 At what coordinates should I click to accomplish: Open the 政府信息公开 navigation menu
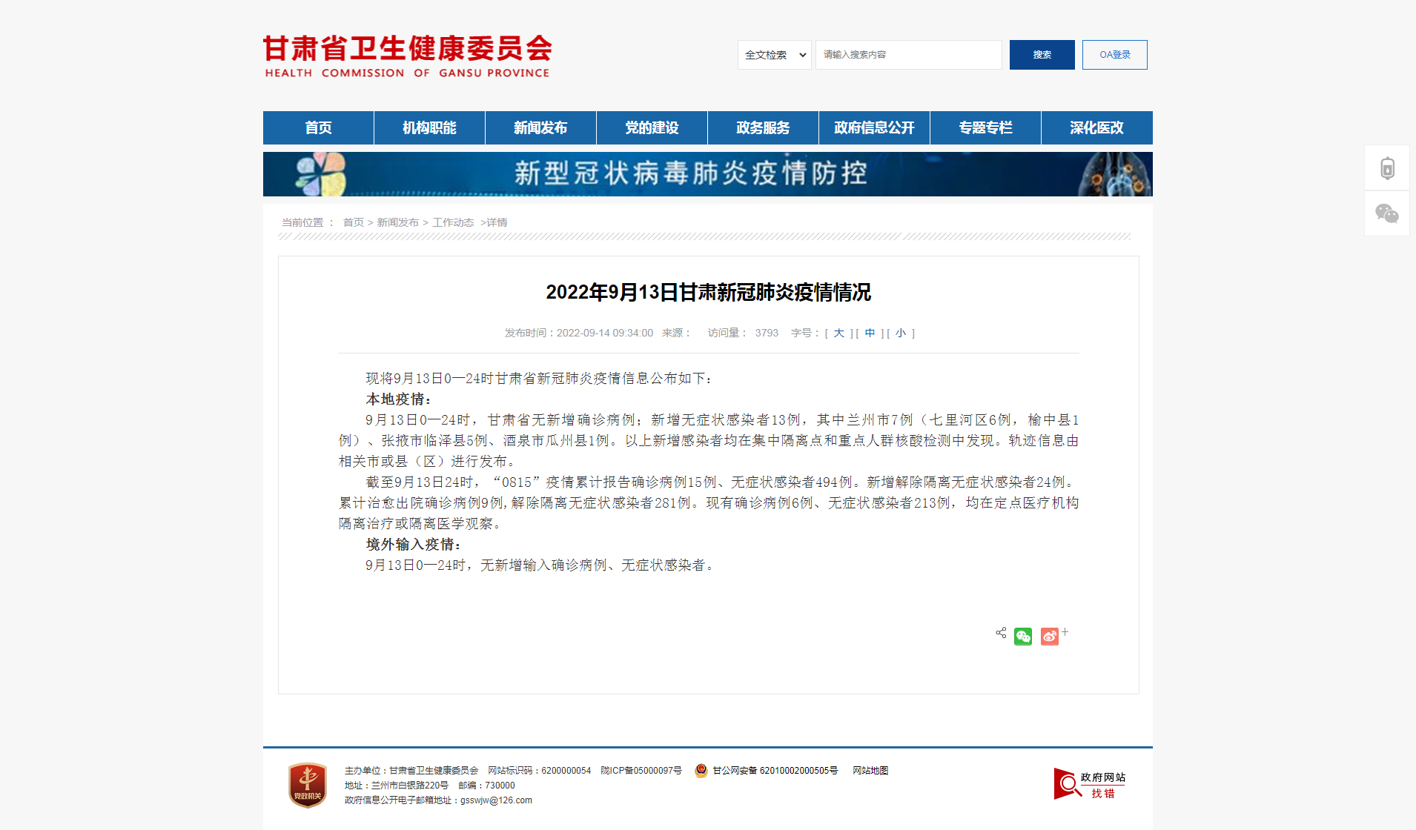[874, 127]
